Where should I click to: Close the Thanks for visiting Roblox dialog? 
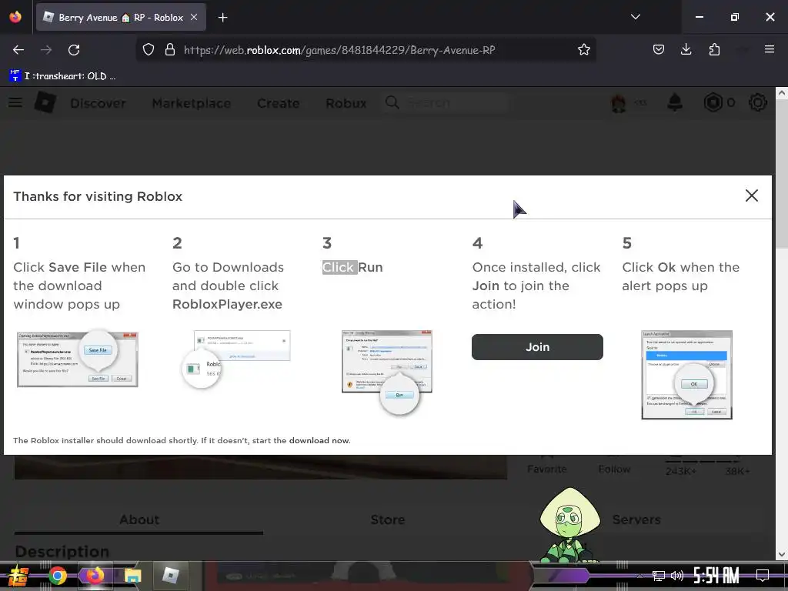click(x=751, y=195)
